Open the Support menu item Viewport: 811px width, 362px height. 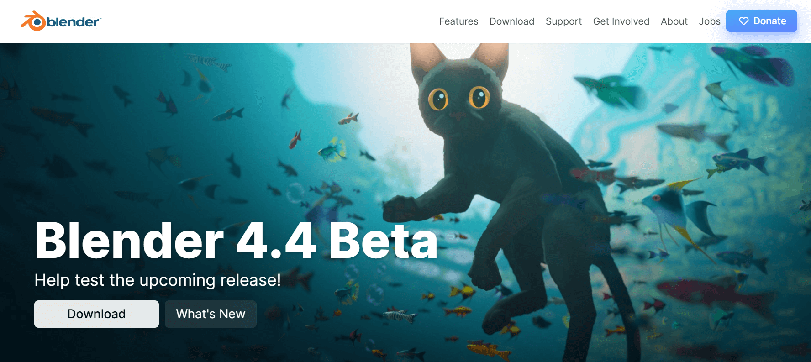pos(563,21)
